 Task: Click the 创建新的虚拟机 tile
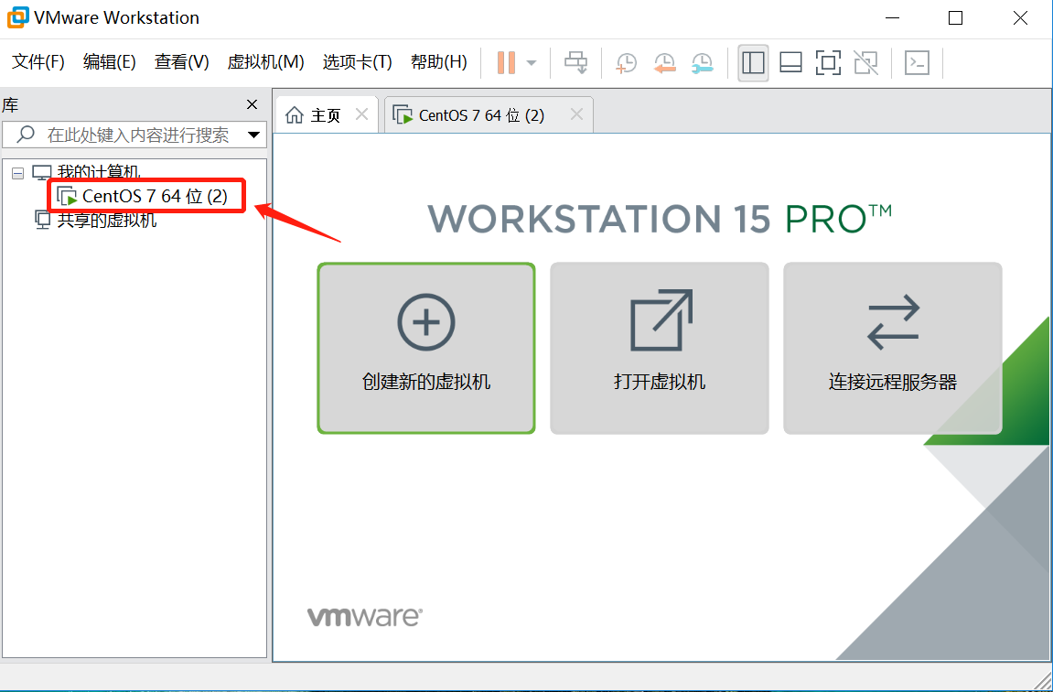click(x=426, y=348)
